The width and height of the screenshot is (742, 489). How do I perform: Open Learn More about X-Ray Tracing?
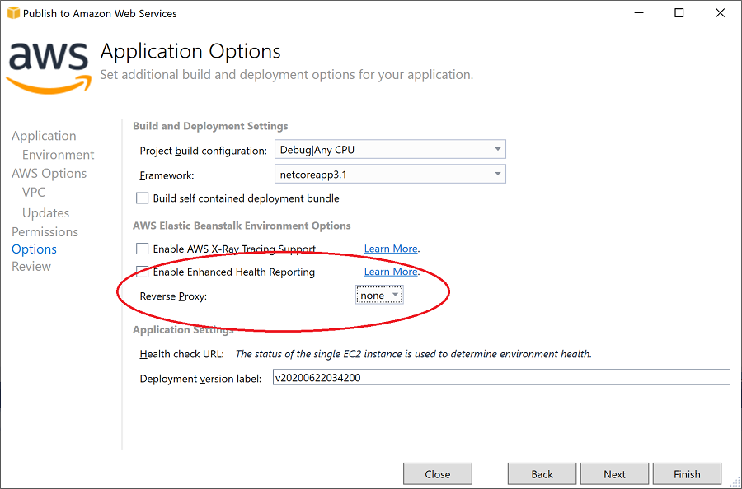click(391, 248)
